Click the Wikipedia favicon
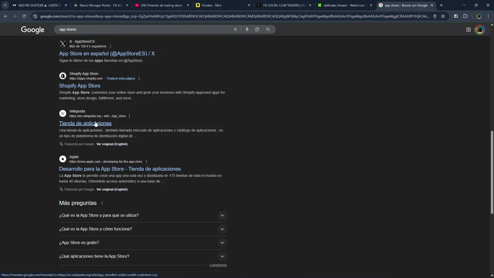Viewport: 494px width, 278px height. tap(63, 114)
